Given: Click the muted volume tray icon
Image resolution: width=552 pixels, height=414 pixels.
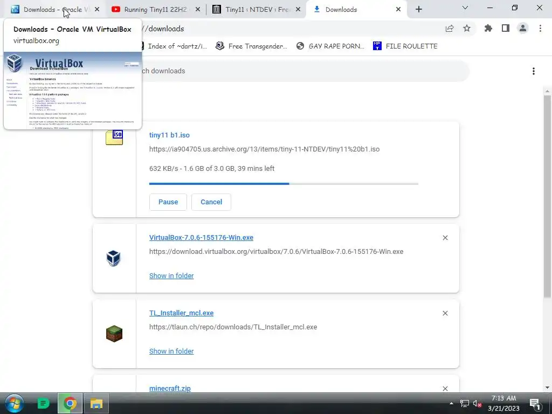Looking at the screenshot, I should pyautogui.click(x=478, y=403).
